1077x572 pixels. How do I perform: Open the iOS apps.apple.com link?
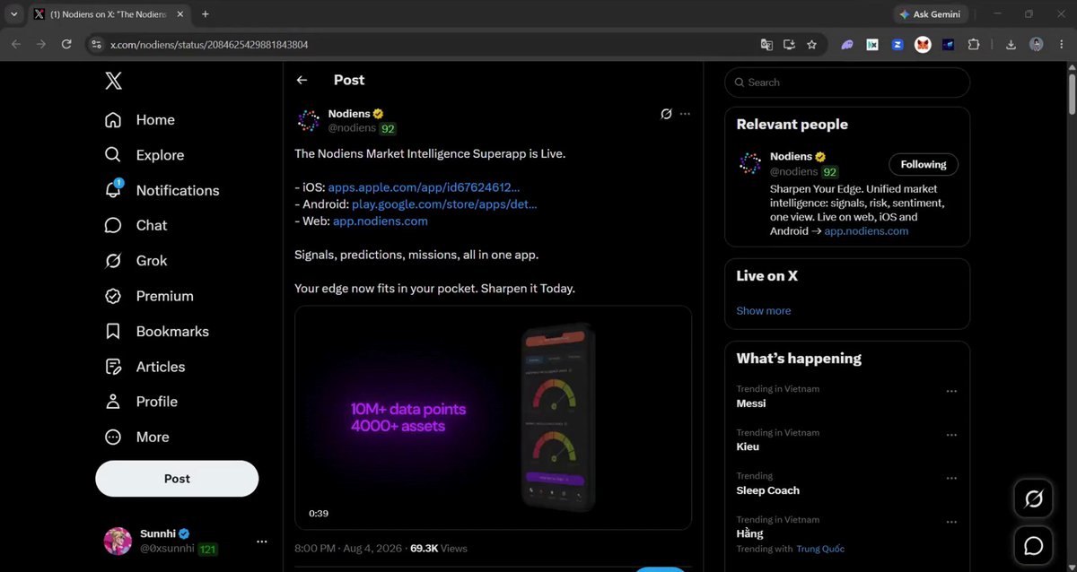coord(424,187)
